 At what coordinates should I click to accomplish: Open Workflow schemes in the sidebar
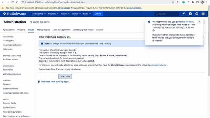point(12,74)
